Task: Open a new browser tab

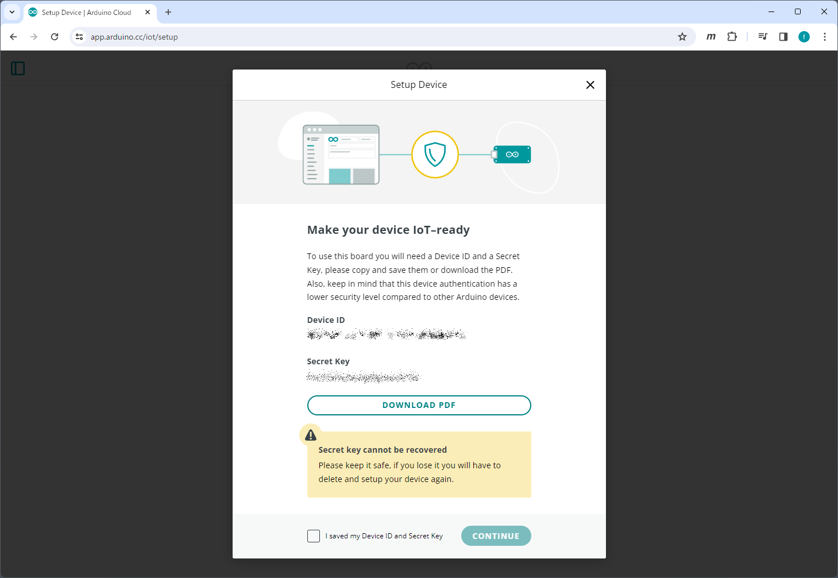Action: (x=168, y=12)
